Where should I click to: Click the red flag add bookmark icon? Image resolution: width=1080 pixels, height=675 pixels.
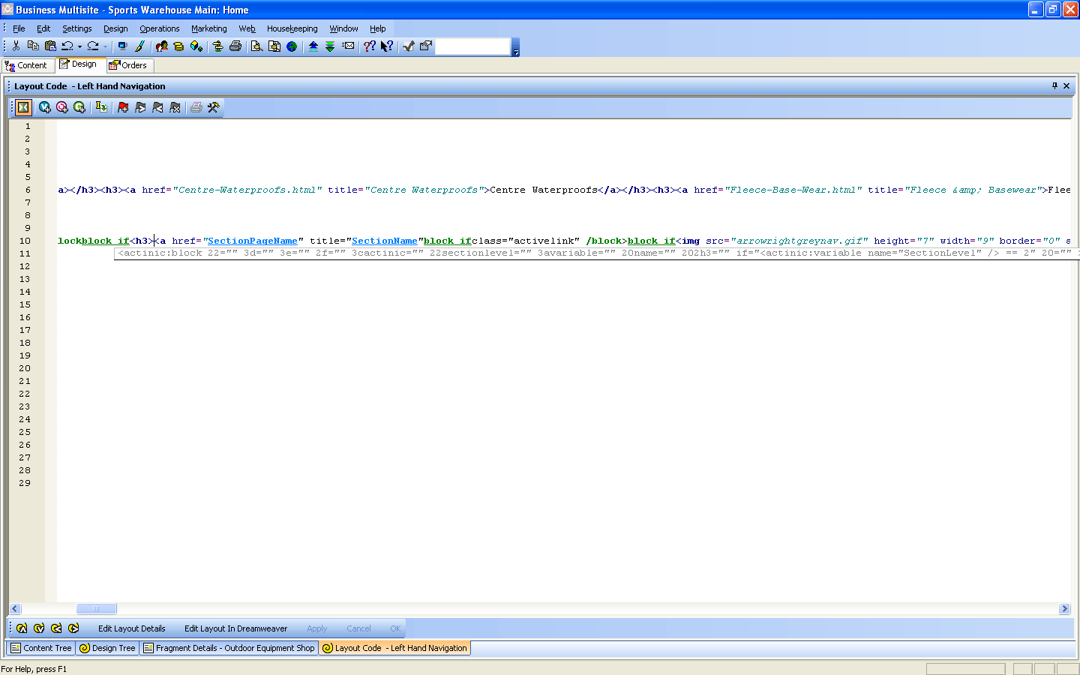click(123, 108)
